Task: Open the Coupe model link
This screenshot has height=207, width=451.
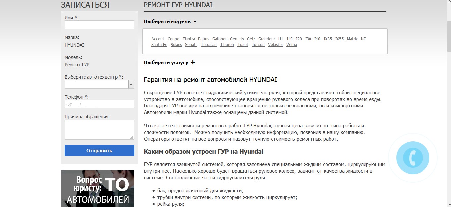Action: pyautogui.click(x=173, y=39)
